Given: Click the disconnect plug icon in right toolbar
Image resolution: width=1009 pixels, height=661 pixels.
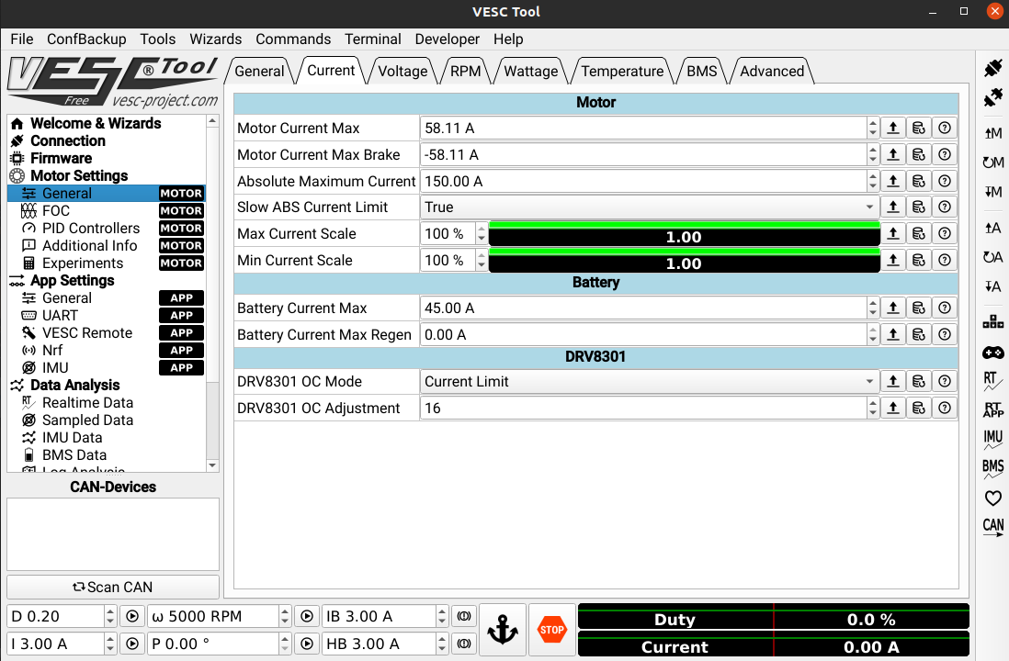Looking at the screenshot, I should pos(992,97).
